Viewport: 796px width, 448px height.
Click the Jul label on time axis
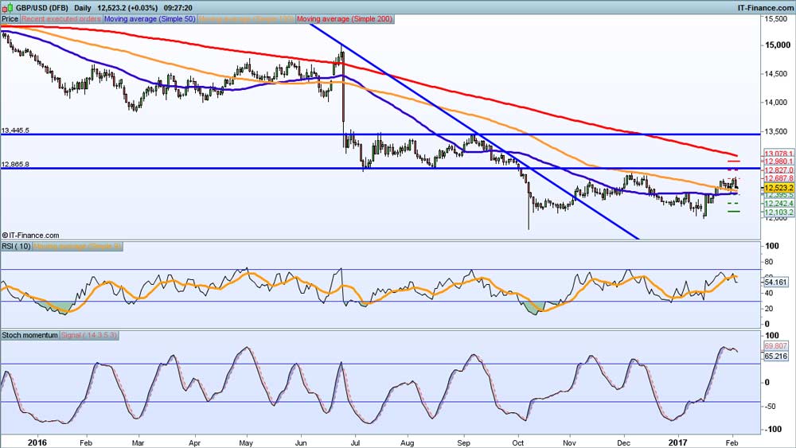pyautogui.click(x=355, y=442)
